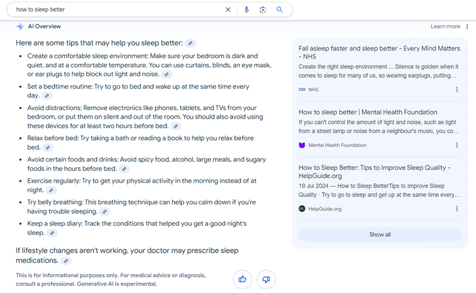This screenshot has width=476, height=293.
Task: Open HelpGuide.org result three-dot menu
Action: pyautogui.click(x=457, y=208)
